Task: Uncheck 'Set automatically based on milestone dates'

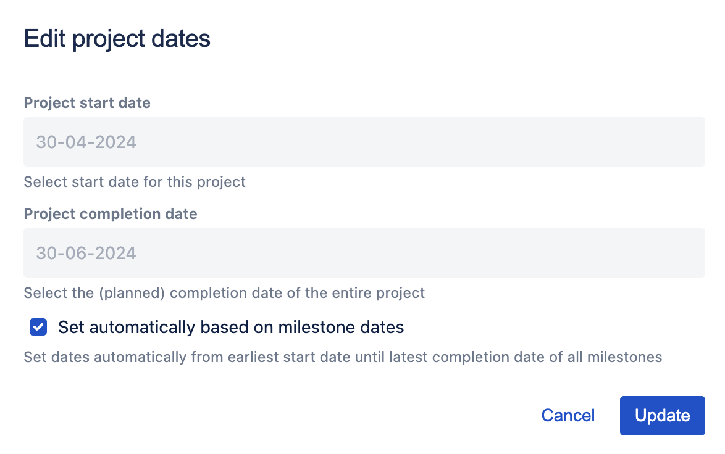Action: pyautogui.click(x=38, y=327)
